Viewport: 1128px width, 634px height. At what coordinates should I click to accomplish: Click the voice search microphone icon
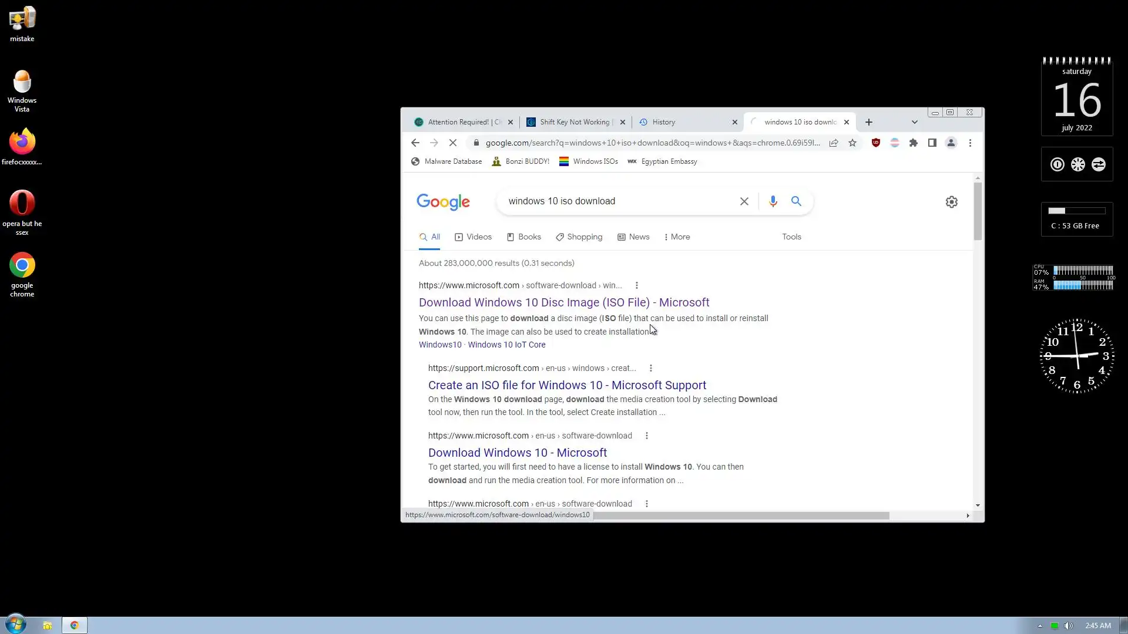(x=773, y=201)
